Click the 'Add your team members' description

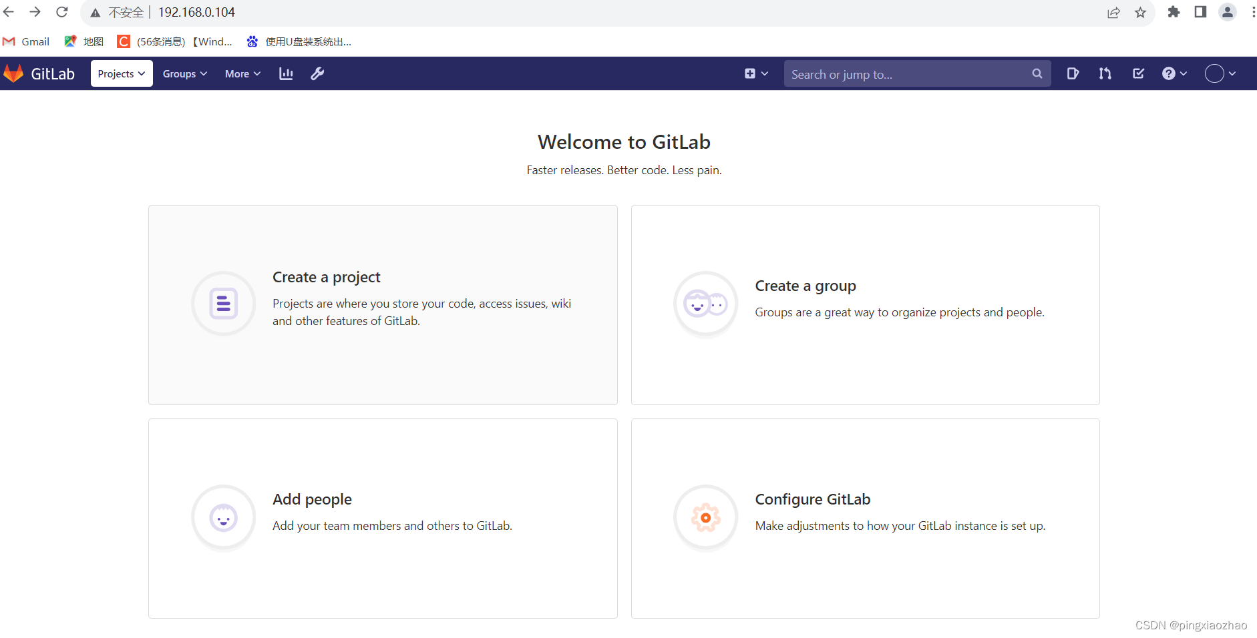392,526
